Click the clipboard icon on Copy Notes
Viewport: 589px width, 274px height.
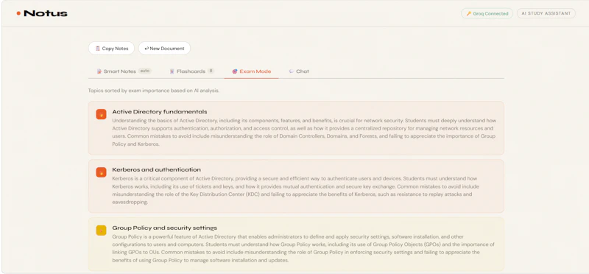coord(98,49)
